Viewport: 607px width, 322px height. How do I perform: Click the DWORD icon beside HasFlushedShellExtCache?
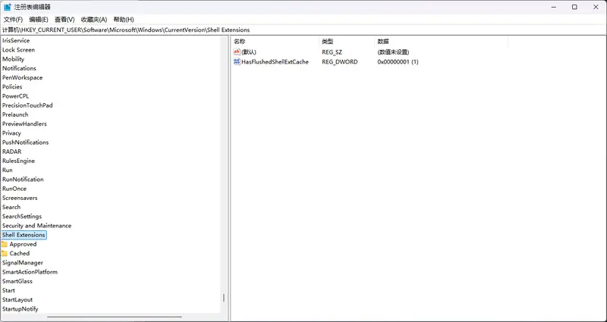[x=237, y=62]
